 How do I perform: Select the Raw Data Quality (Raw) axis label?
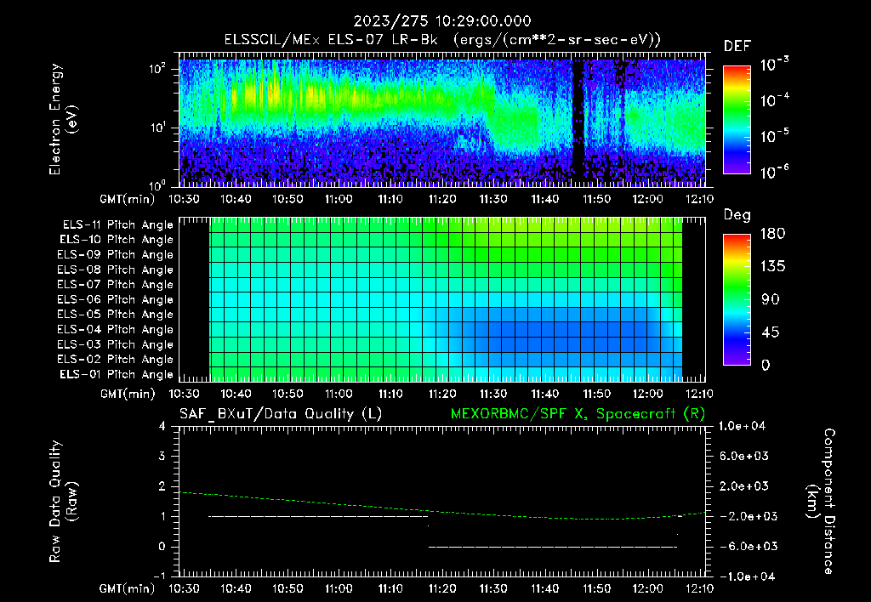[x=63, y=502]
